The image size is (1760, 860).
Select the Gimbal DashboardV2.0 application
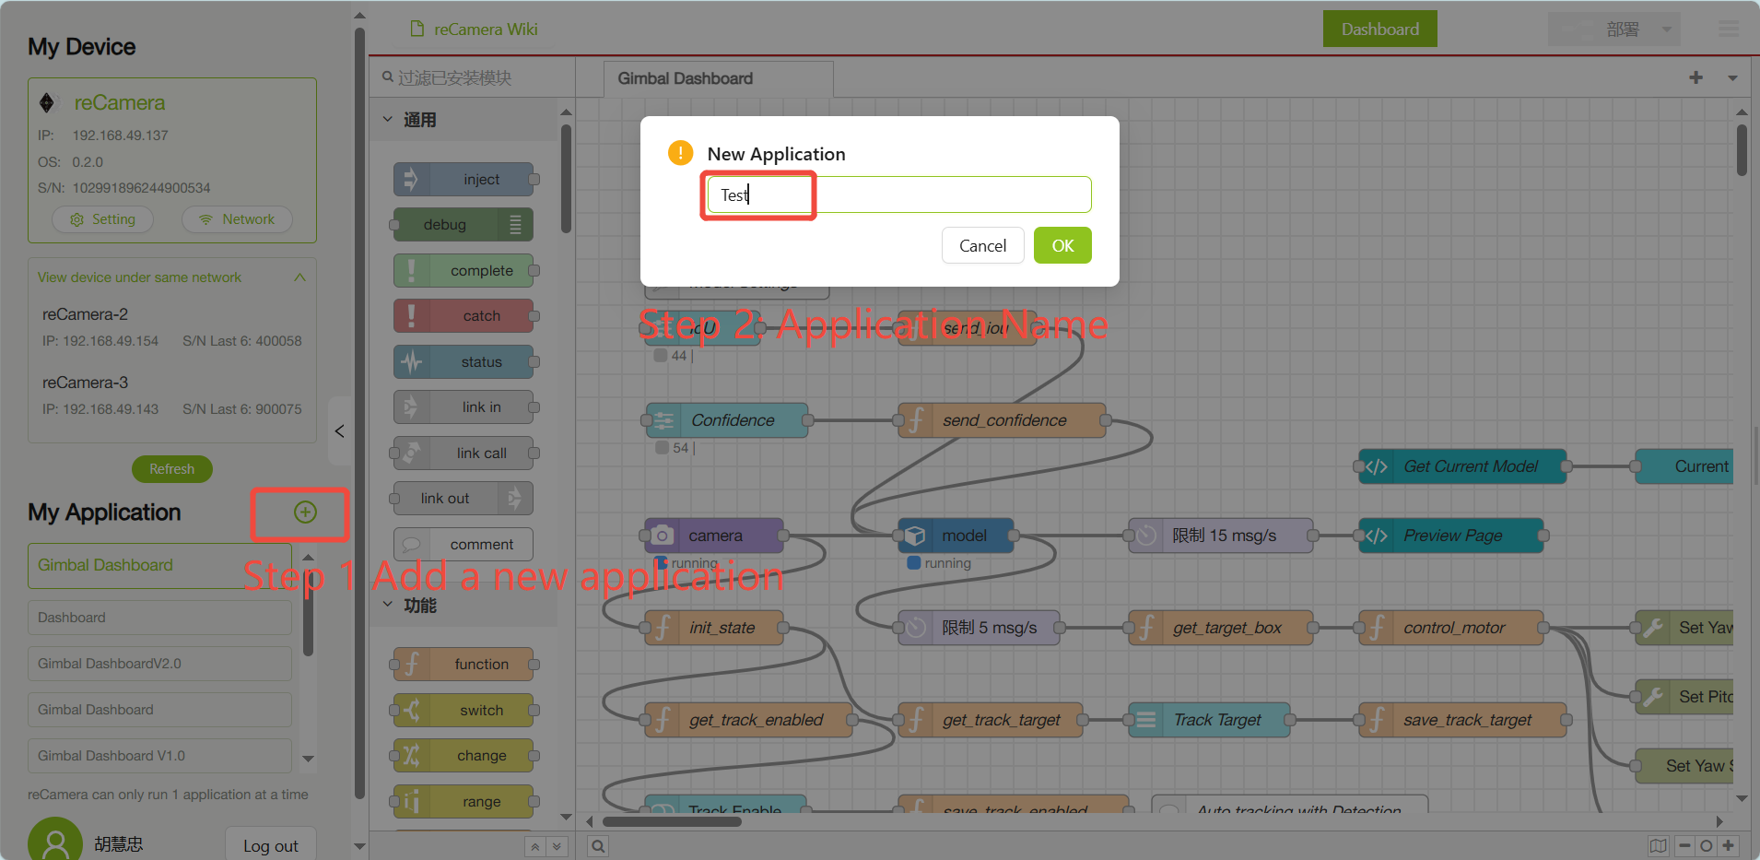(159, 664)
